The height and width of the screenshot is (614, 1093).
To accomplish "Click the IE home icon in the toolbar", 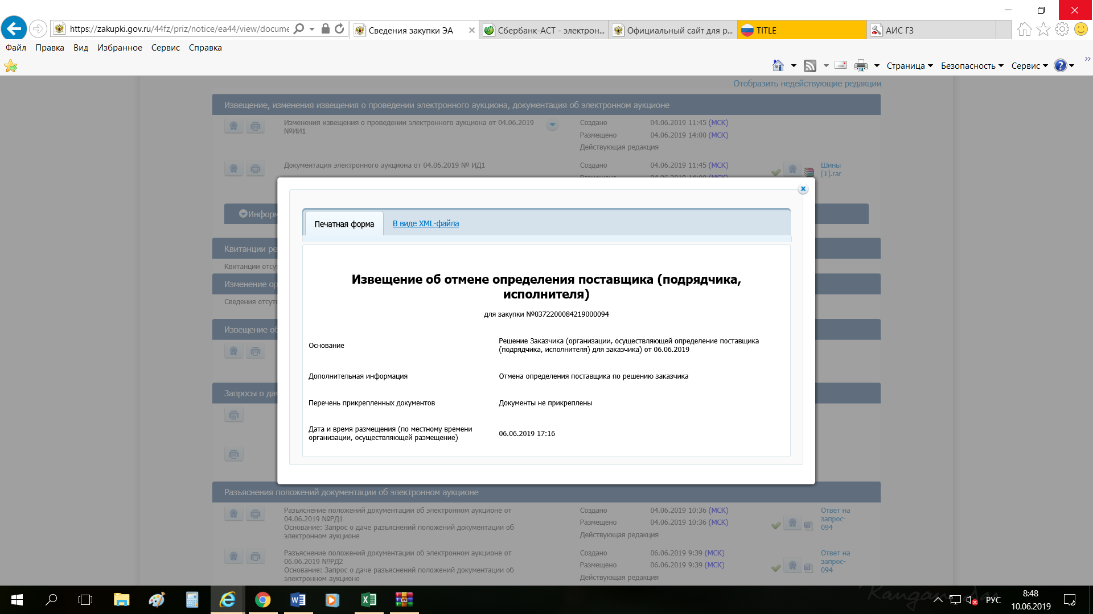I will pyautogui.click(x=778, y=66).
